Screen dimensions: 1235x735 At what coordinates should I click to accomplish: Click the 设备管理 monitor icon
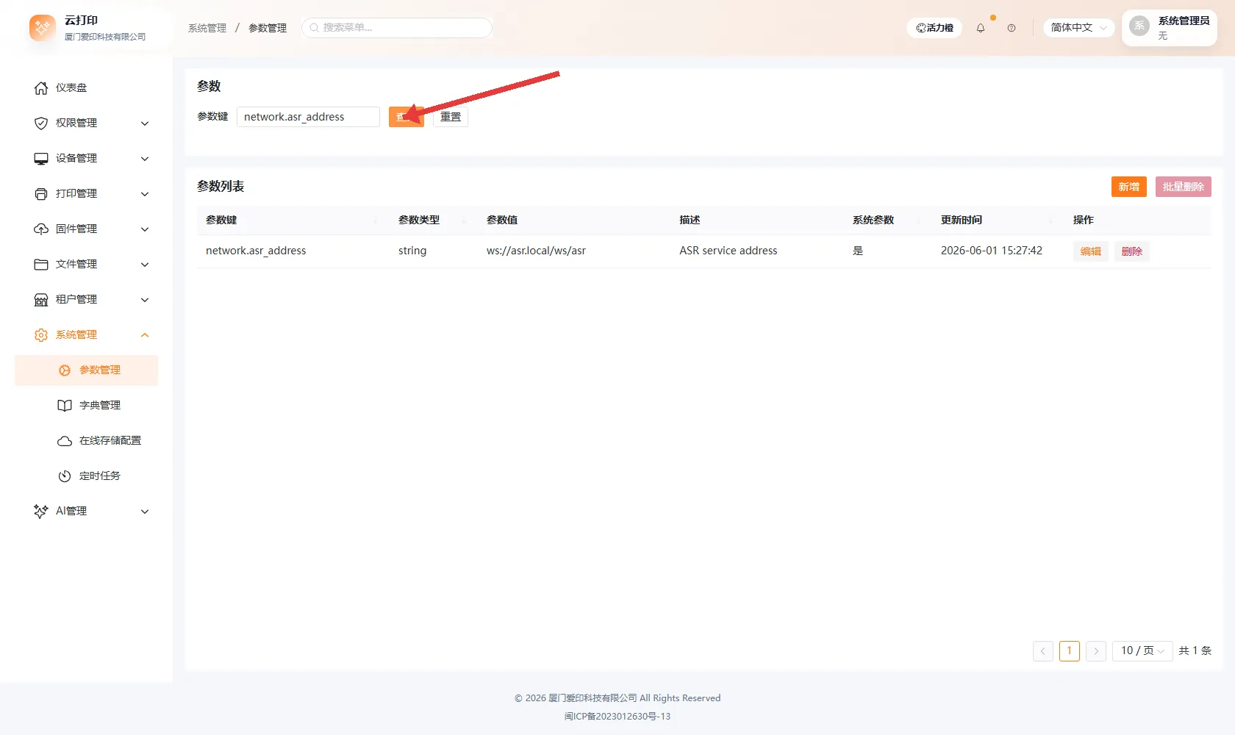point(41,159)
